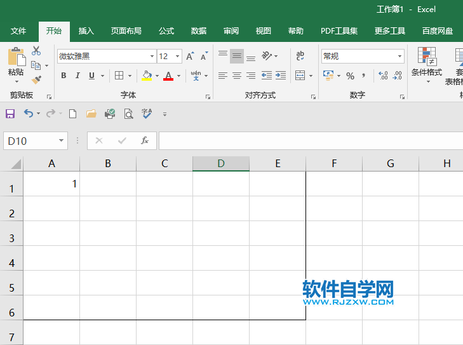Select column D header
The height and width of the screenshot is (345, 463).
[221, 163]
